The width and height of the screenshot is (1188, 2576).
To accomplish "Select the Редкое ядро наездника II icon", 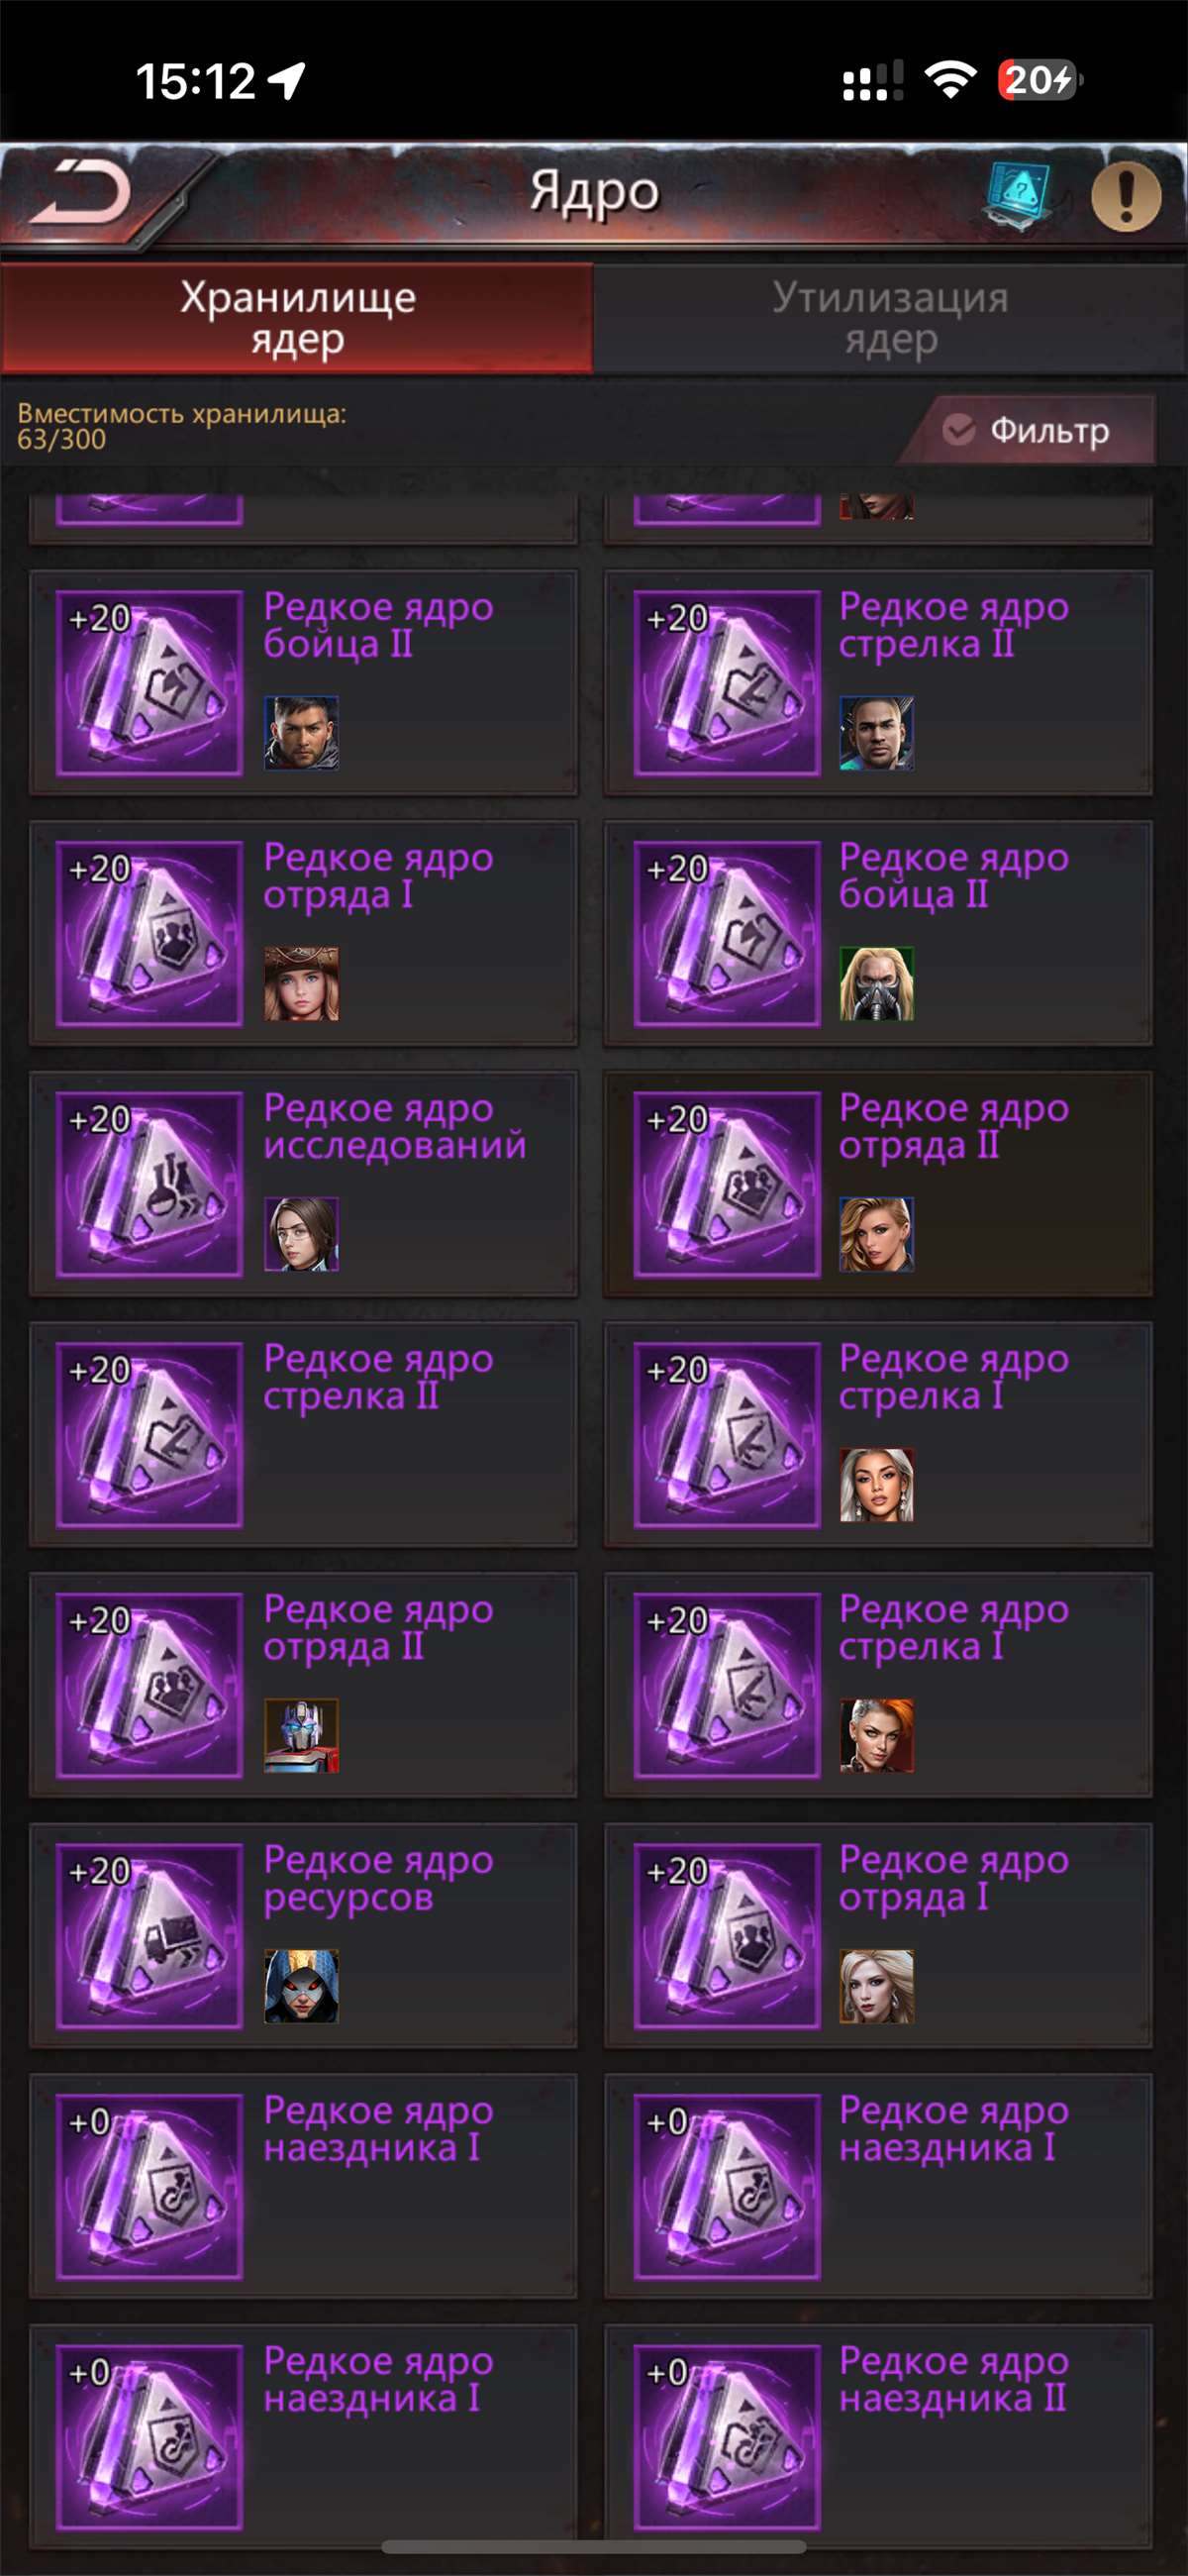I will pos(727,2437).
